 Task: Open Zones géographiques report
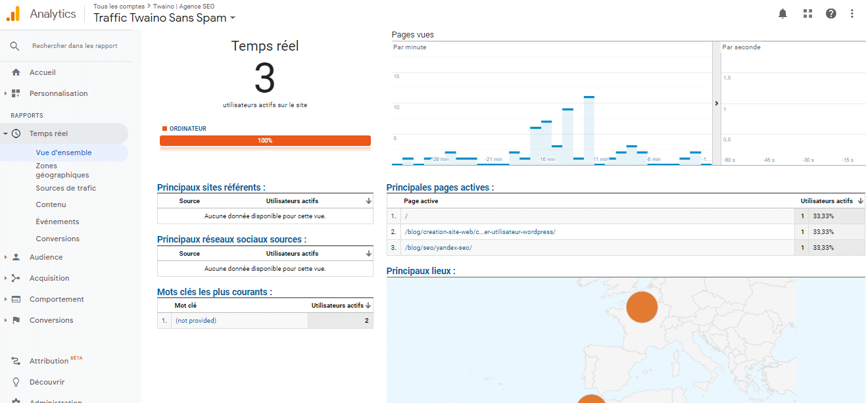pyautogui.click(x=62, y=170)
